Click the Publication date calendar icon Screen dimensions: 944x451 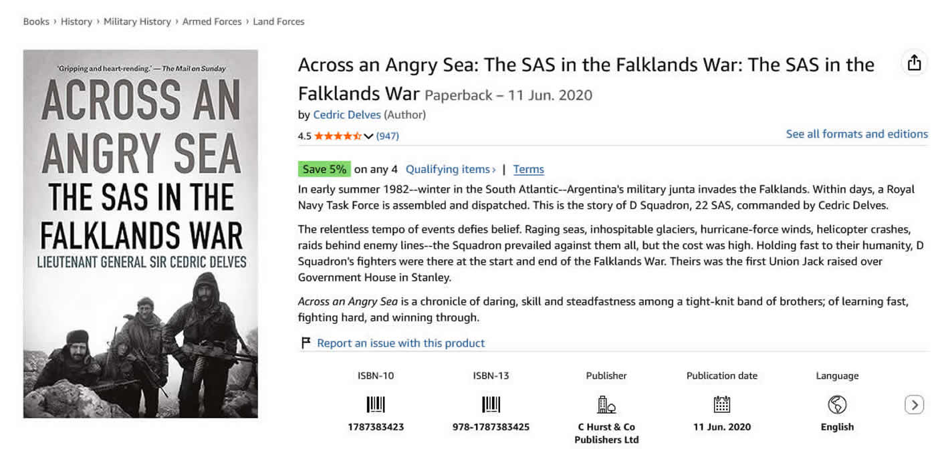coord(721,404)
